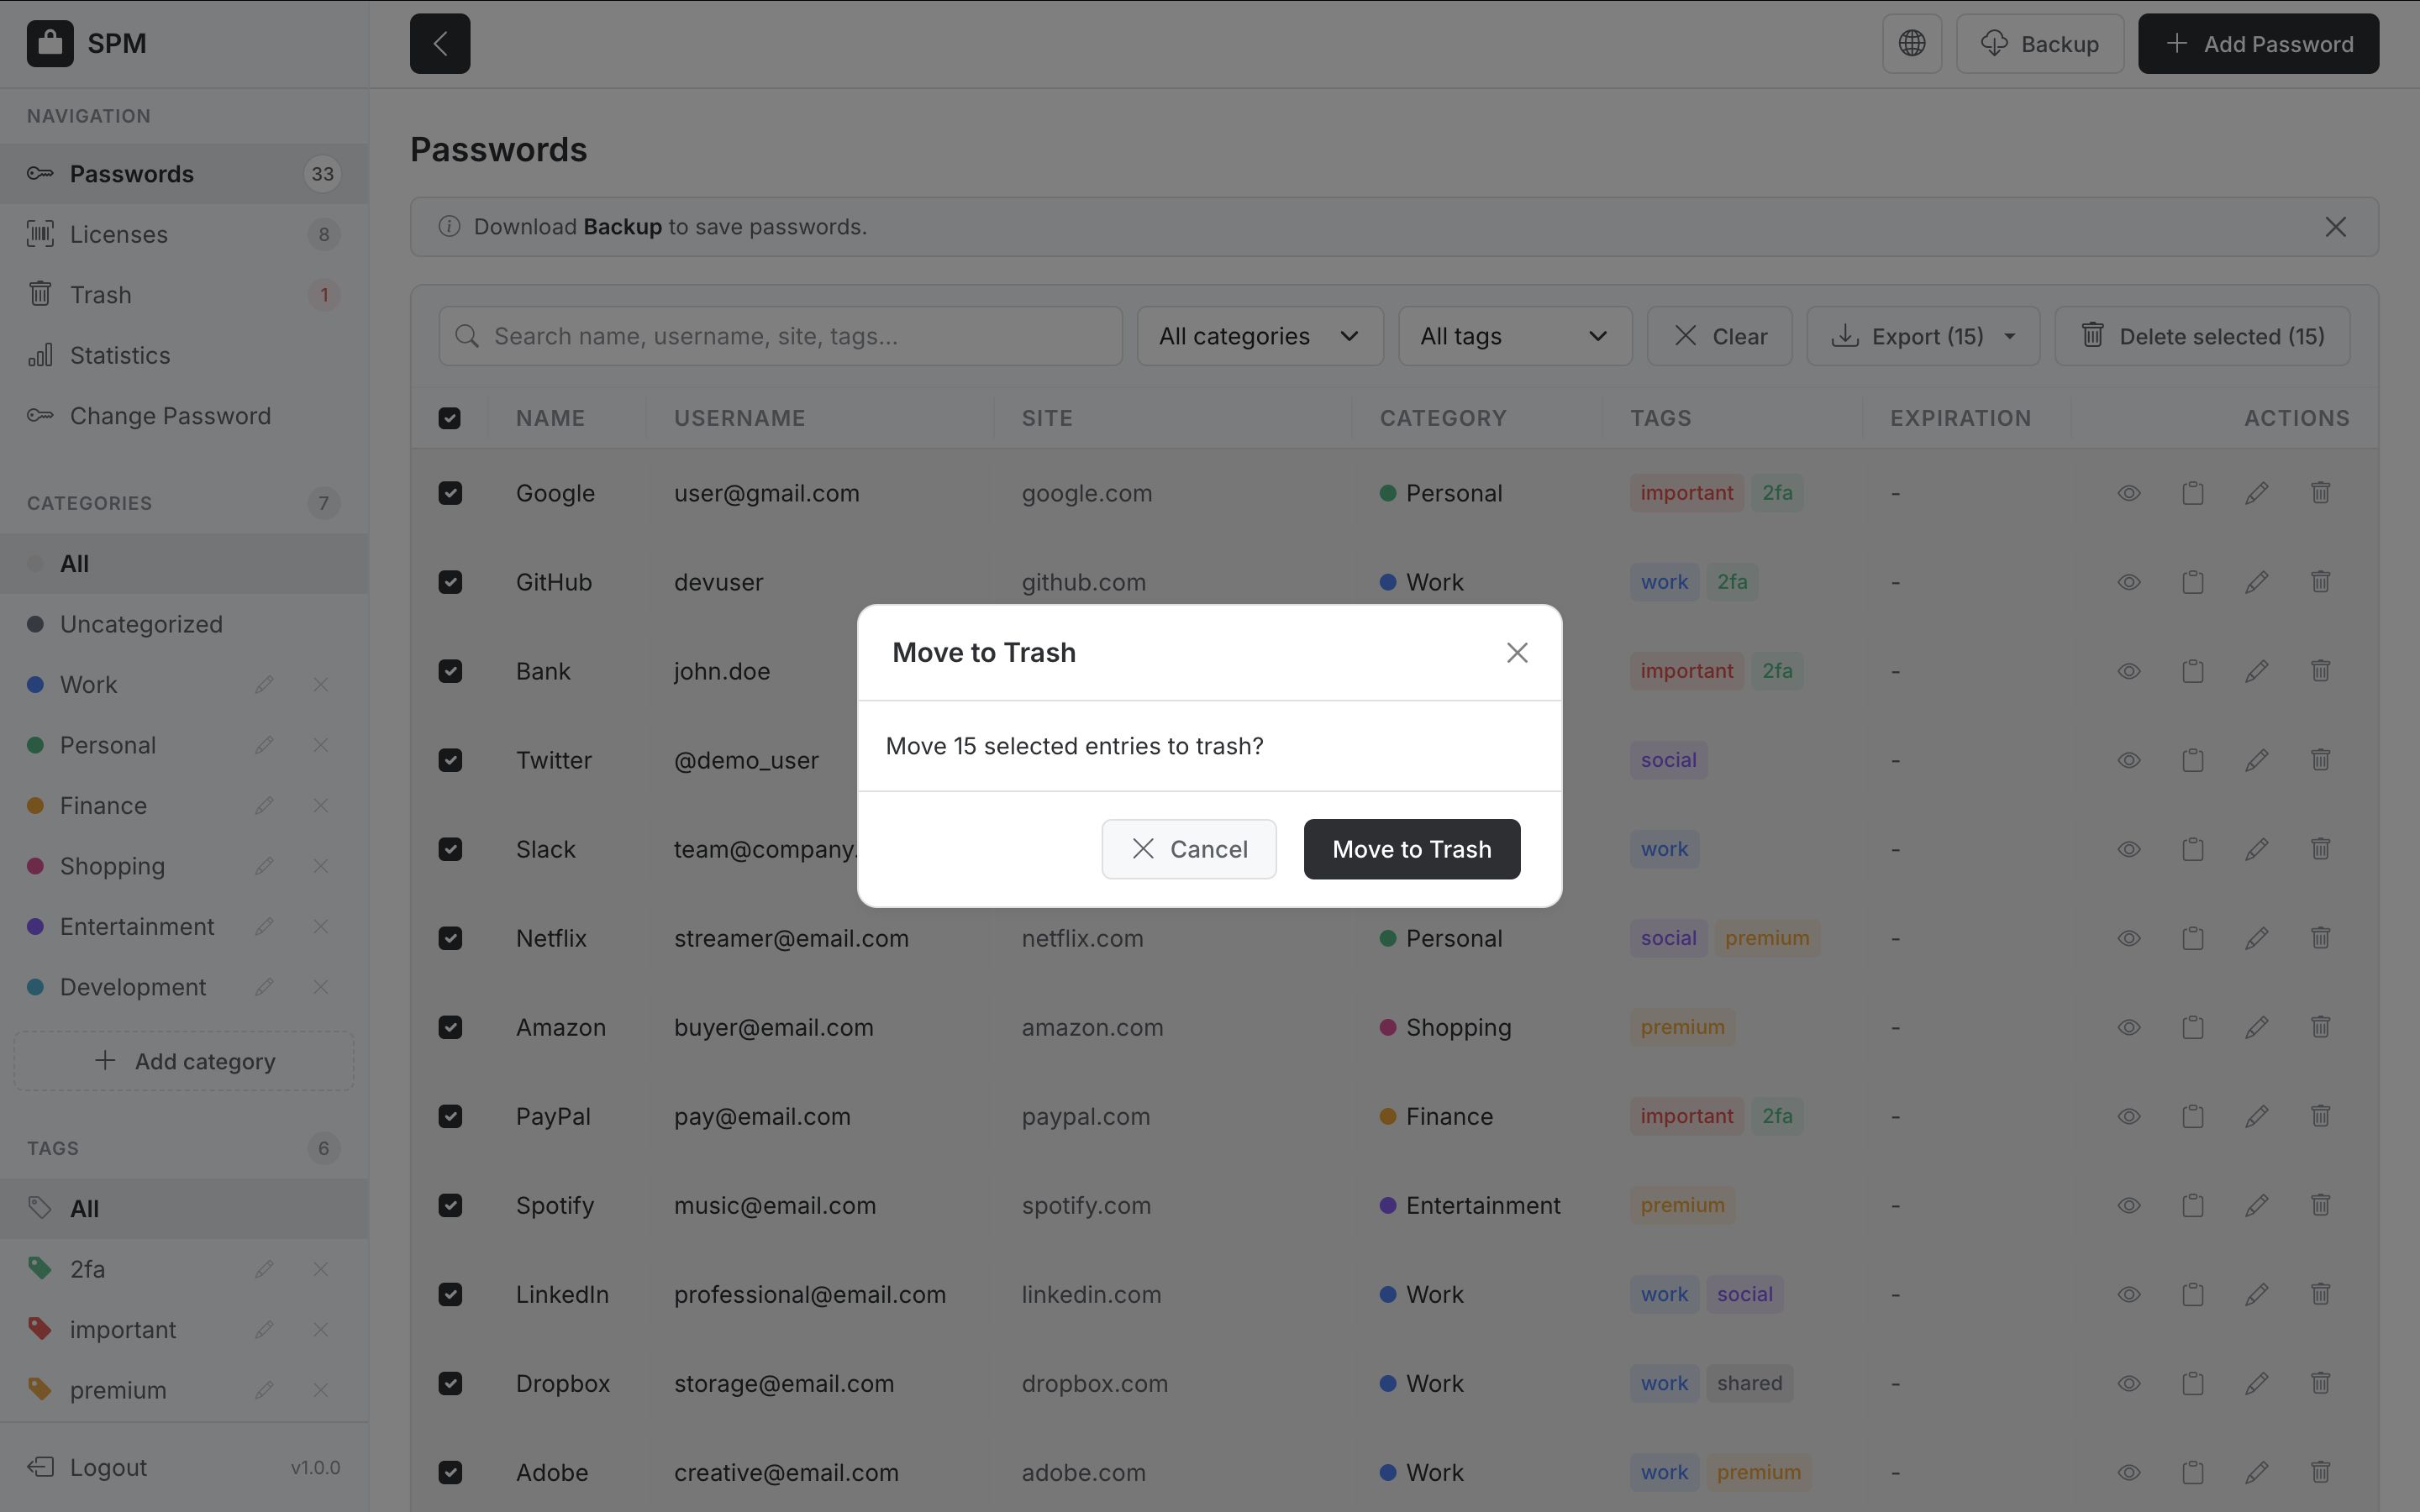Click the edit pencil for the Netflix entry
Screen dimensions: 2420x1512
tap(2256, 938)
